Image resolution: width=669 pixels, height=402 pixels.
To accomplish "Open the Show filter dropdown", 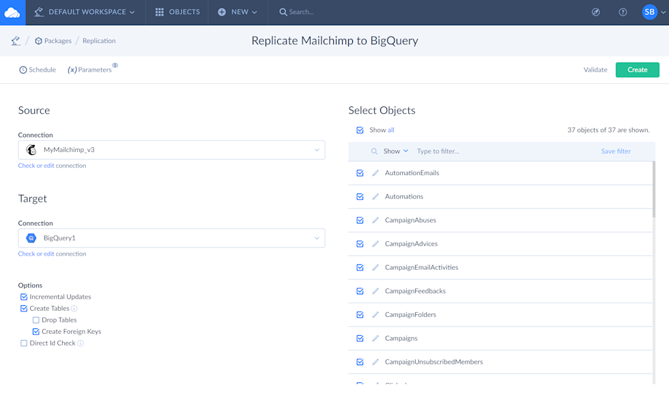I will pyautogui.click(x=395, y=151).
